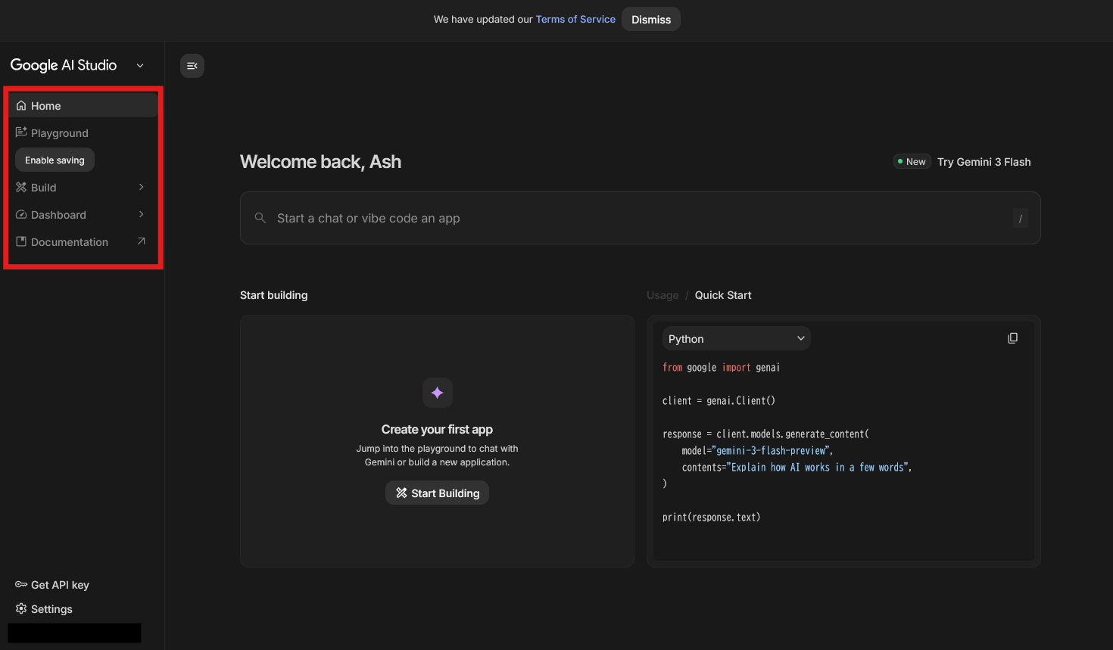Click the Get API key icon
Viewport: 1113px width, 650px height.
point(21,585)
